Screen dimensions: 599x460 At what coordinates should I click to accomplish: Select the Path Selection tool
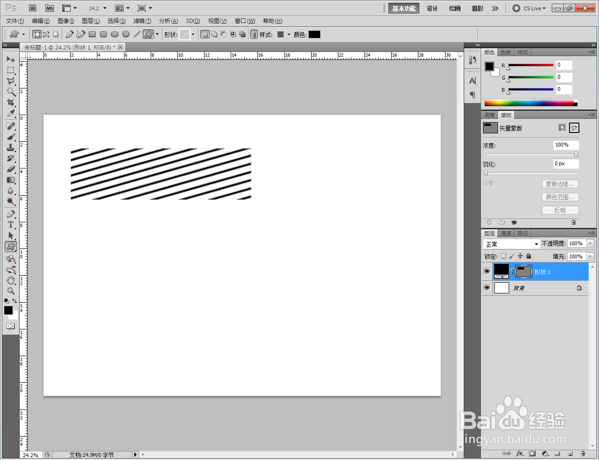tap(11, 235)
